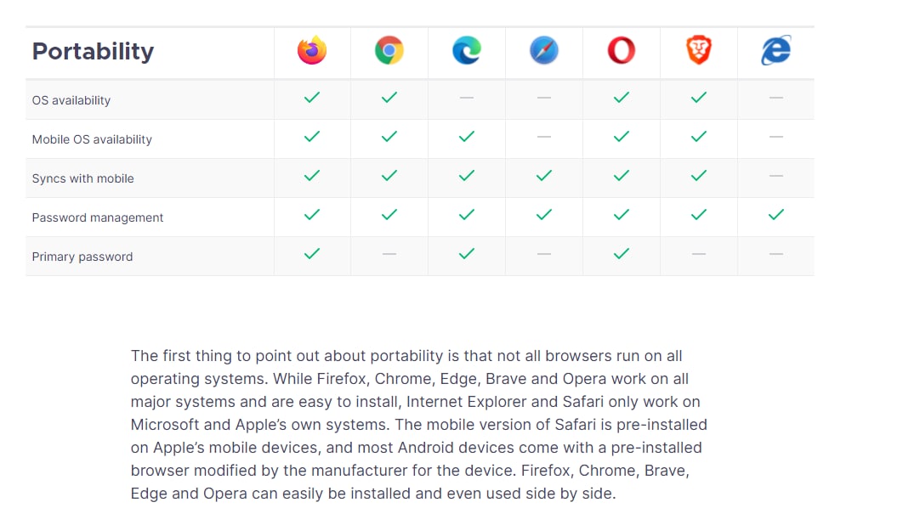Click Firefox's OS availability checkmark
Image resolution: width=903 pixels, height=525 pixels.
tap(312, 98)
